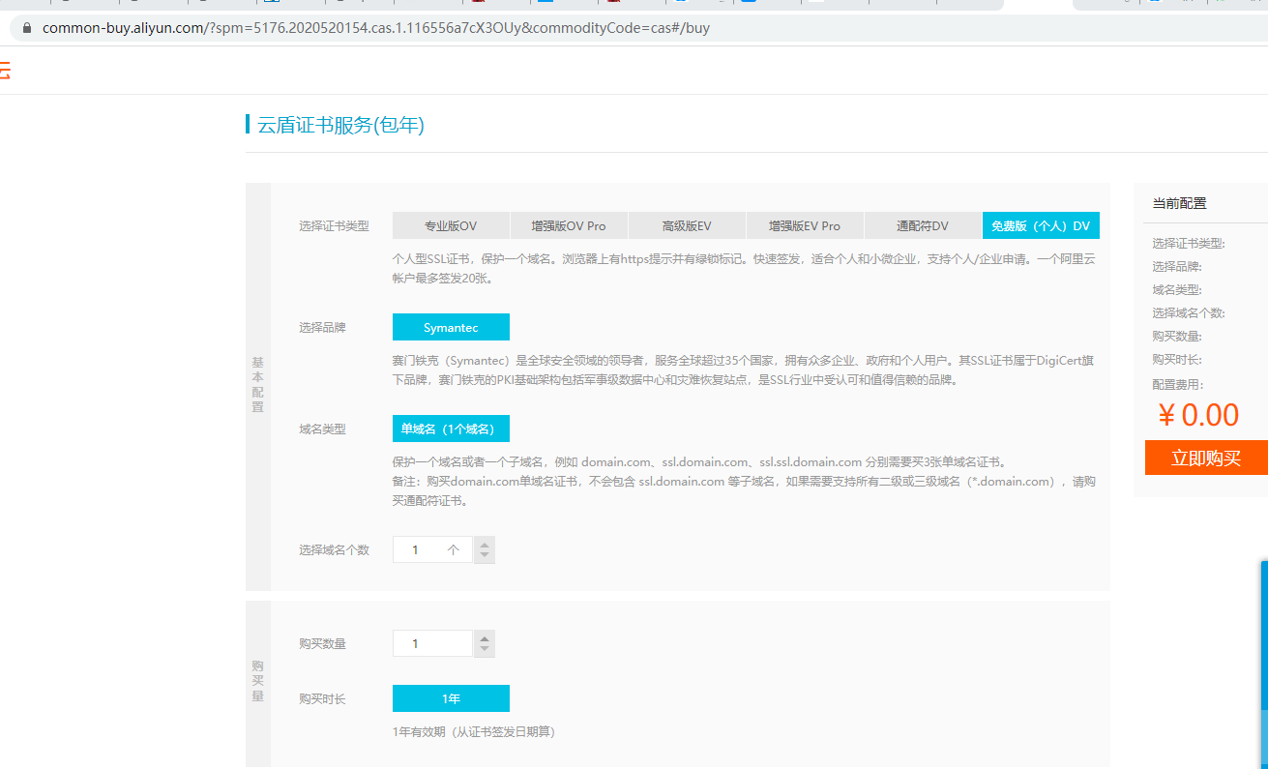Select the 1年 purchase duration
This screenshot has height=769, width=1268.
(x=451, y=698)
